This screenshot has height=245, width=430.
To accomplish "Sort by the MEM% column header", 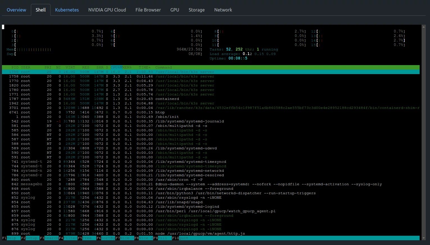I will click(x=127, y=67).
